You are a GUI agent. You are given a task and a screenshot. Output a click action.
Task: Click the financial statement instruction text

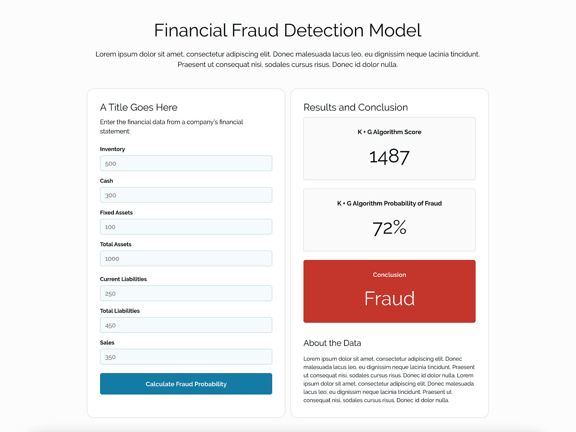pyautogui.click(x=171, y=126)
